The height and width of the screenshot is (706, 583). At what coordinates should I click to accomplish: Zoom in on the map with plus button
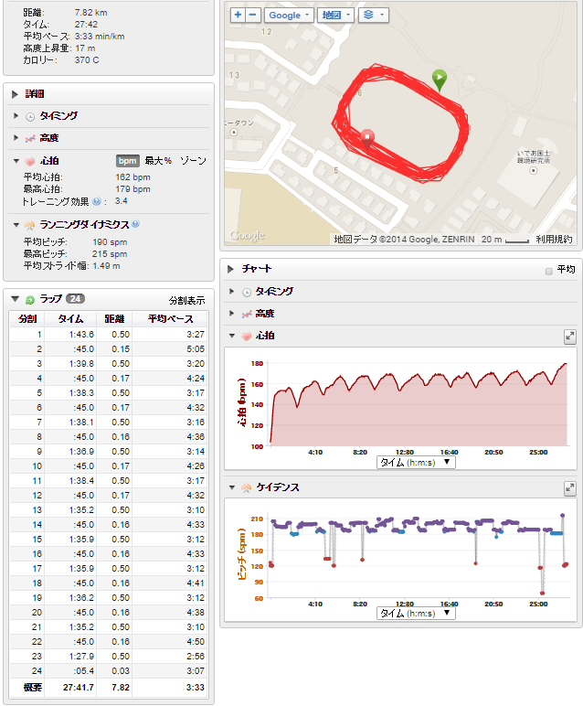click(238, 16)
